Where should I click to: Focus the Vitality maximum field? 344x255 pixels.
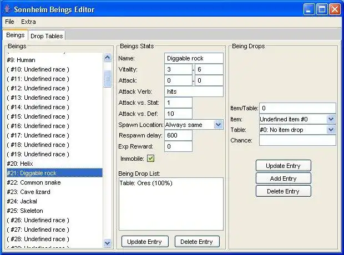coord(209,69)
